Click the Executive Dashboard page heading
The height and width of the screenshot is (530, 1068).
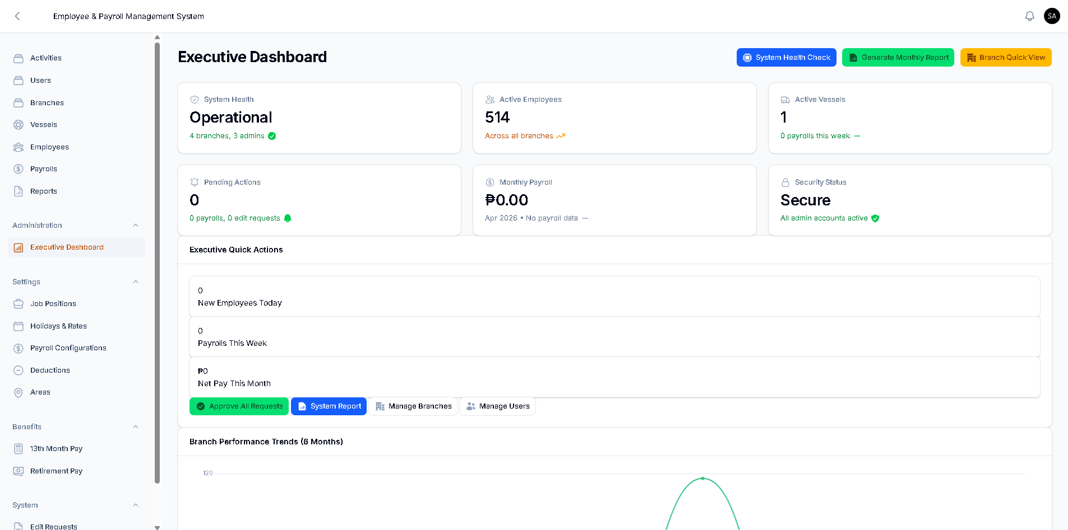tap(252, 57)
